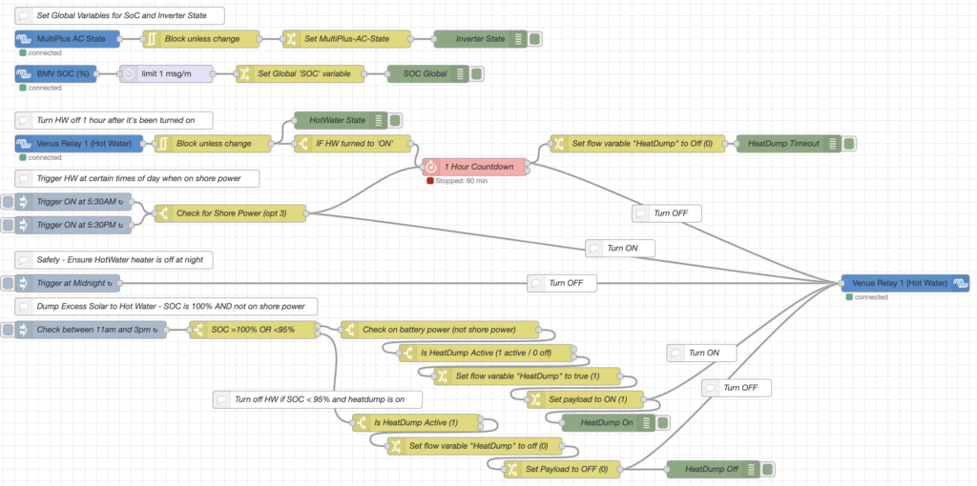The image size is (977, 486).
Task: Select the BMV SOC (%) input node
Action: 56,73
